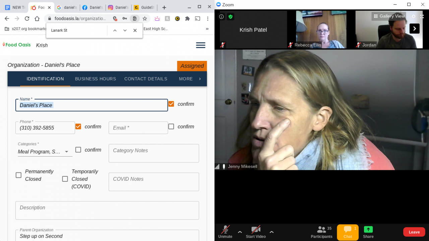Click into the Description field
429x241 pixels.
(107, 210)
